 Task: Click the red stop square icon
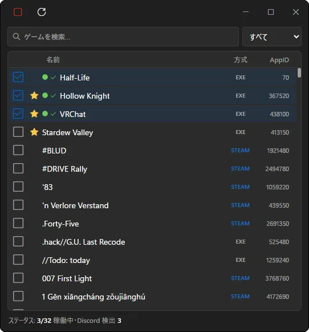coord(18,12)
